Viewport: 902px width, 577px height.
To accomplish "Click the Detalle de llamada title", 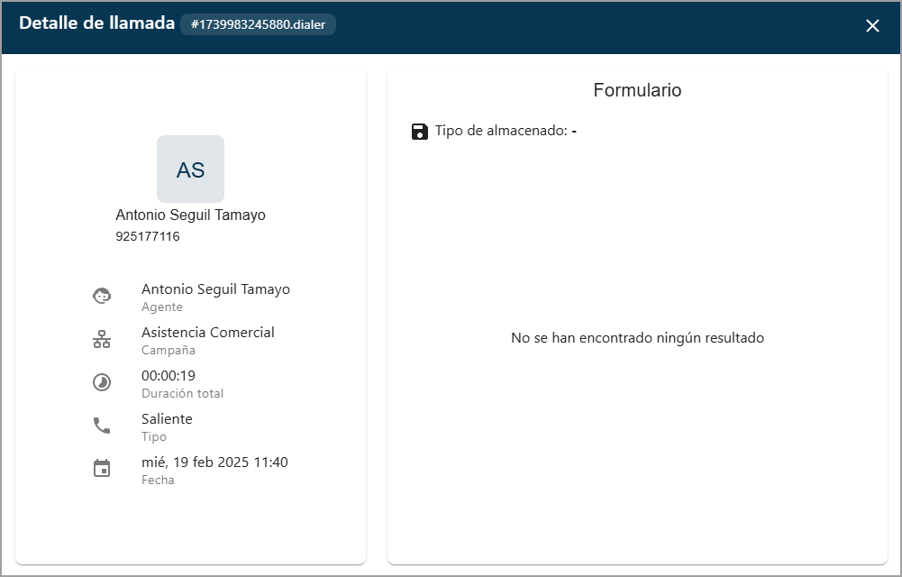I will coord(96,23).
